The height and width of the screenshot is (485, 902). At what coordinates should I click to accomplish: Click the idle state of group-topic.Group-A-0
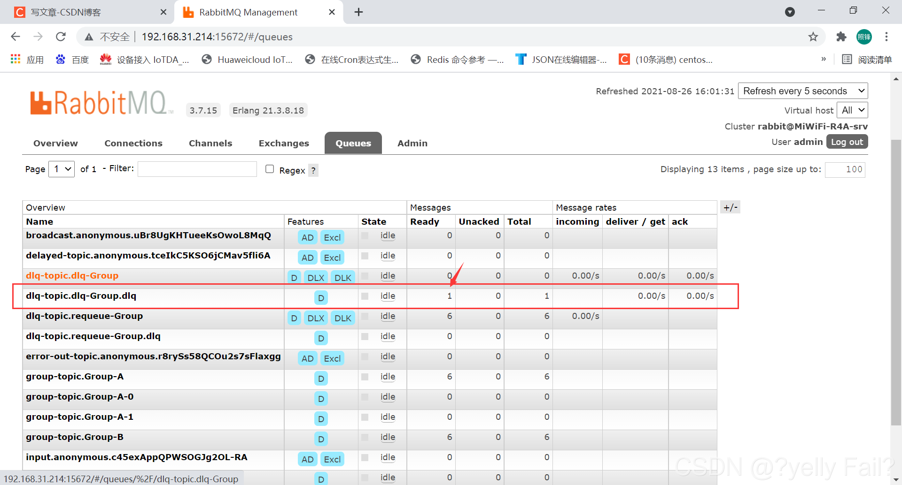pos(388,397)
